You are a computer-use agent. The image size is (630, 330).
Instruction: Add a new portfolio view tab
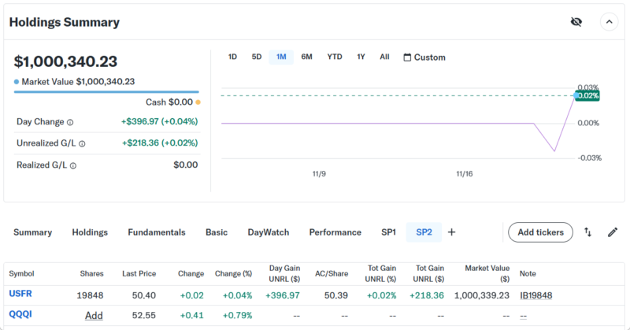coord(452,232)
